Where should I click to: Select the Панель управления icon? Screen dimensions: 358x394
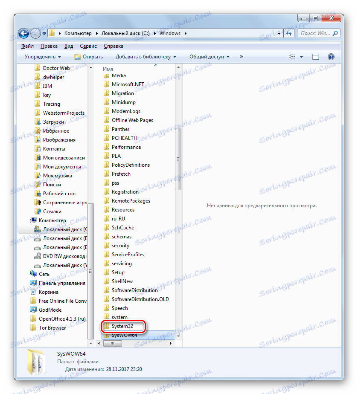(x=33, y=283)
